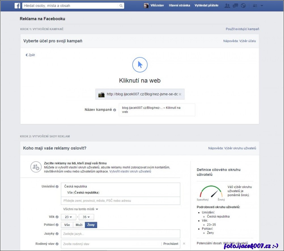
Task: Click the Procházet button for Rodinný stav
Action: (x=171, y=244)
